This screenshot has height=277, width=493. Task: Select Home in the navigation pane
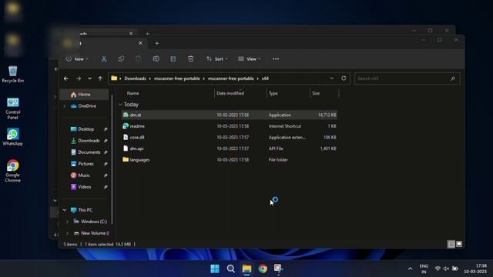(84, 94)
